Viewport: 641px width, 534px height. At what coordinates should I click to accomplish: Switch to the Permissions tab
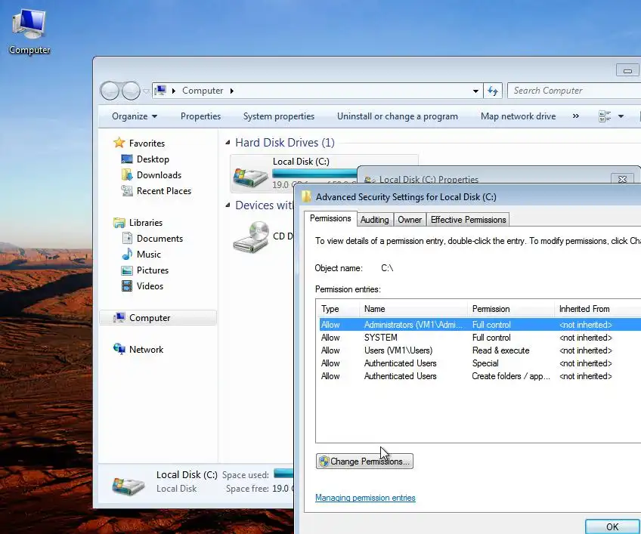pyautogui.click(x=330, y=218)
